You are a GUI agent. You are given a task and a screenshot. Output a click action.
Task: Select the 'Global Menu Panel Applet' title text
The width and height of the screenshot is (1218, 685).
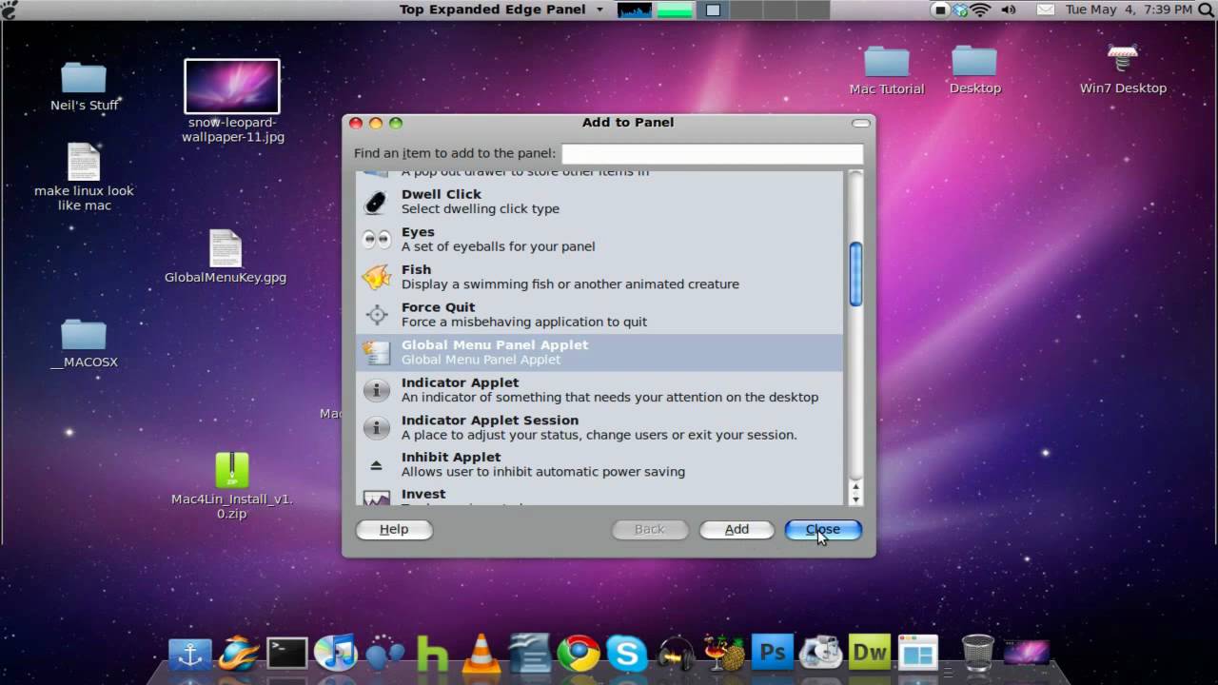pos(495,345)
